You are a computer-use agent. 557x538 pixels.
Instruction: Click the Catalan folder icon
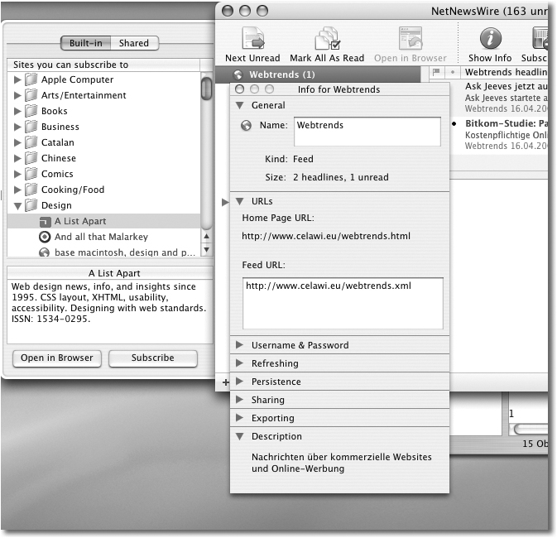pos(31,142)
